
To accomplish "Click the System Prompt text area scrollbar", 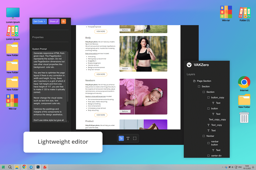I will [x=67, y=76].
